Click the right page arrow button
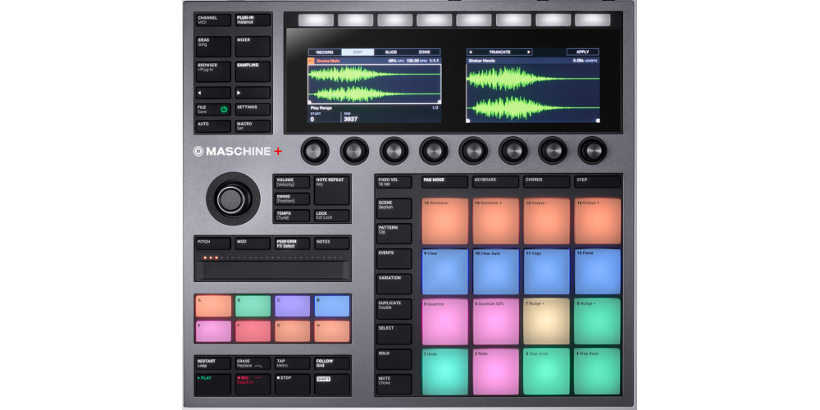The height and width of the screenshot is (410, 820). (253, 93)
